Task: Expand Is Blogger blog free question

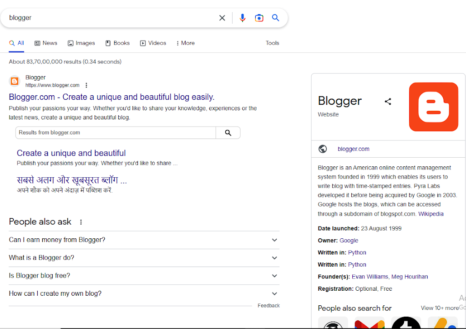Action: click(144, 276)
